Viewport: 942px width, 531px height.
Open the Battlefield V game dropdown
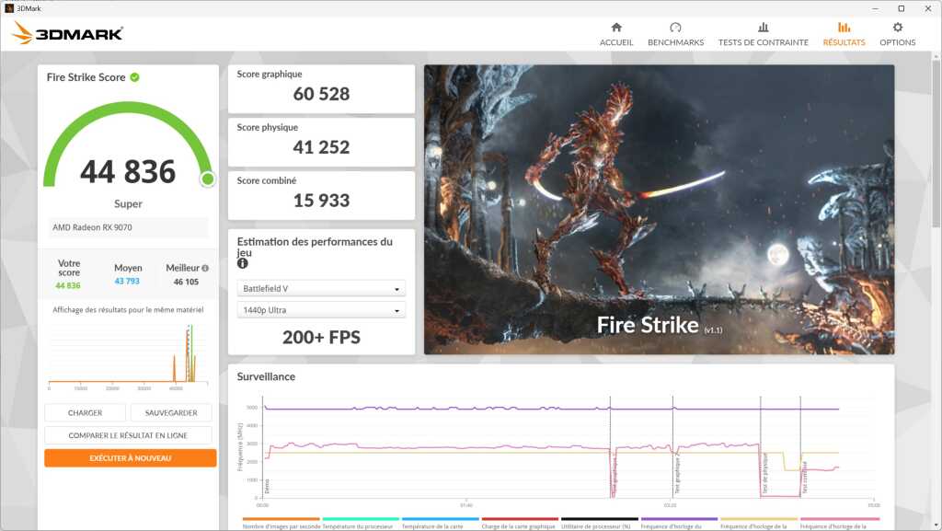320,288
